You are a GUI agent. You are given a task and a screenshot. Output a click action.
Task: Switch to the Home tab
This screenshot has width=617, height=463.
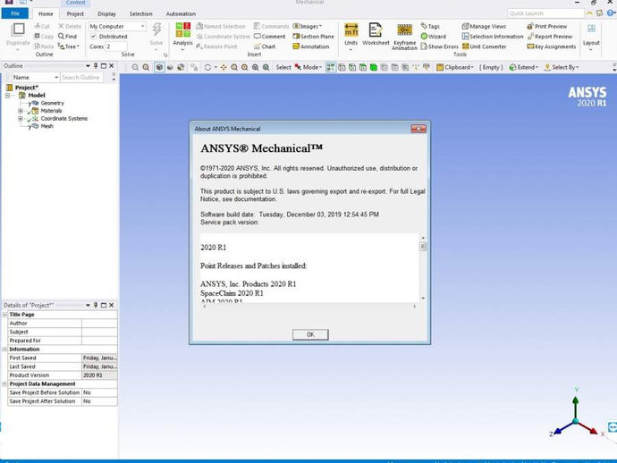pyautogui.click(x=46, y=13)
